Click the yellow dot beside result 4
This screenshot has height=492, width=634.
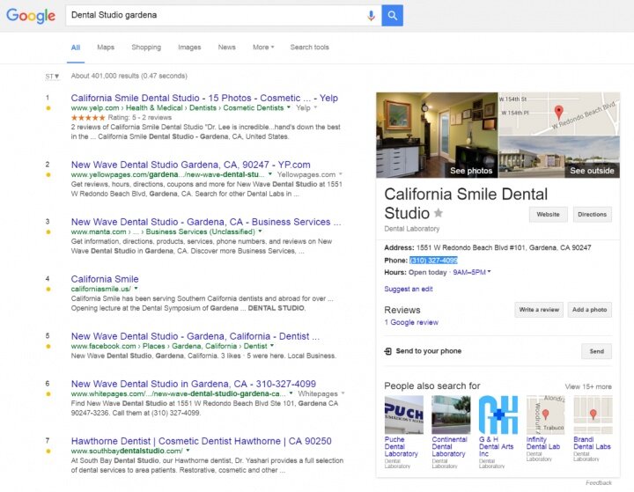[x=48, y=289]
